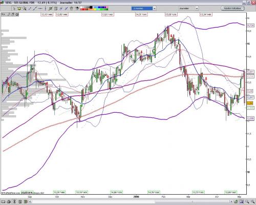Click the green icon right of the scrollbar

click(x=236, y=202)
